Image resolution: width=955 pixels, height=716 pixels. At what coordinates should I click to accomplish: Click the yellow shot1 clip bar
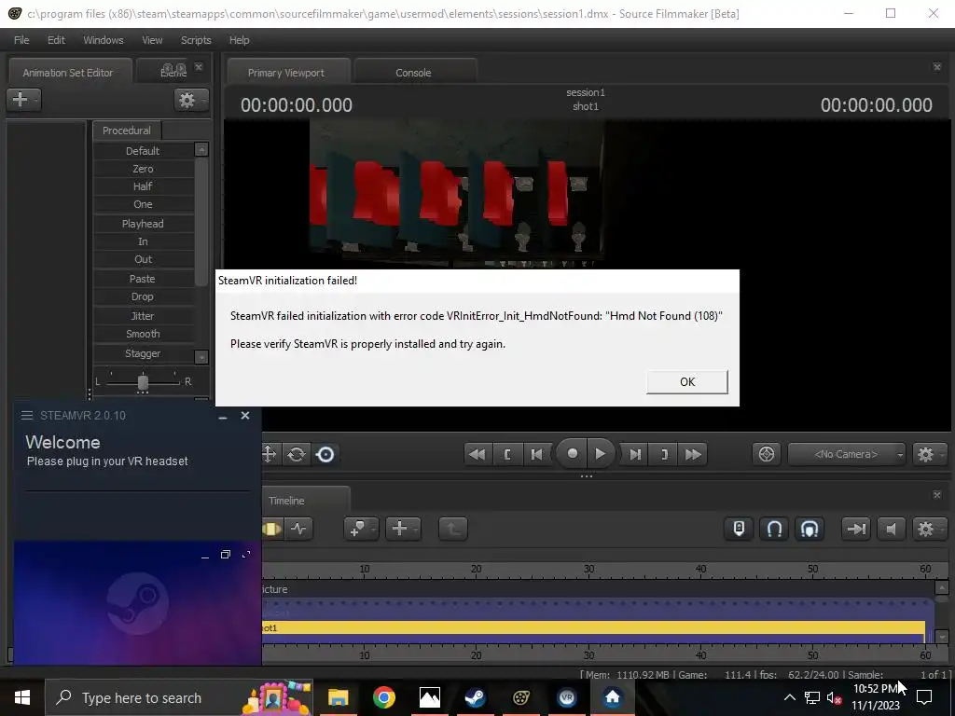594,627
